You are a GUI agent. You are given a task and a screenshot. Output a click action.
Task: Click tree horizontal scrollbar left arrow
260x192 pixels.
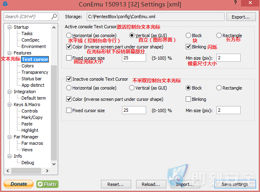8,171
